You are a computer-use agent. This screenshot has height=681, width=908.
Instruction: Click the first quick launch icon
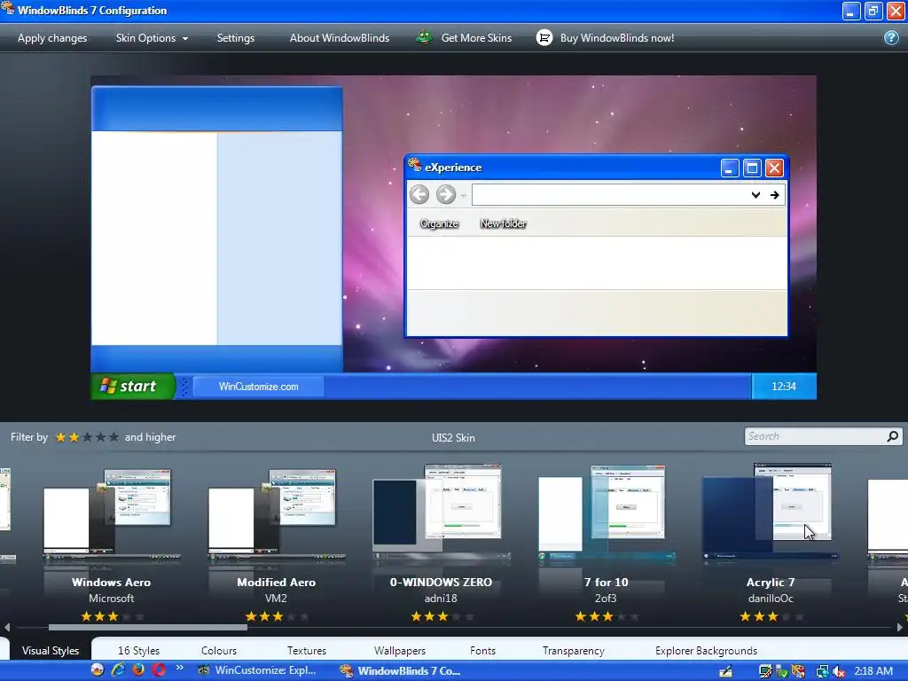tap(98, 670)
